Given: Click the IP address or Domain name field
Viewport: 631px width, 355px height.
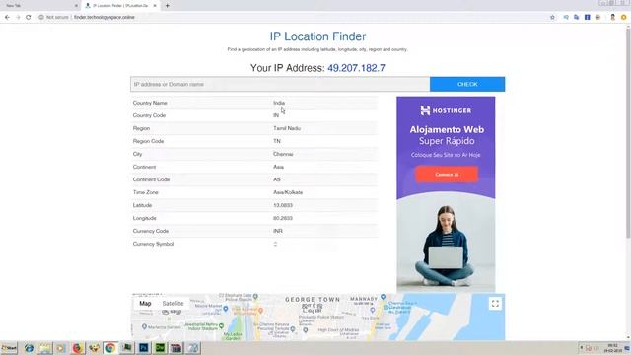Looking at the screenshot, I should [x=280, y=84].
